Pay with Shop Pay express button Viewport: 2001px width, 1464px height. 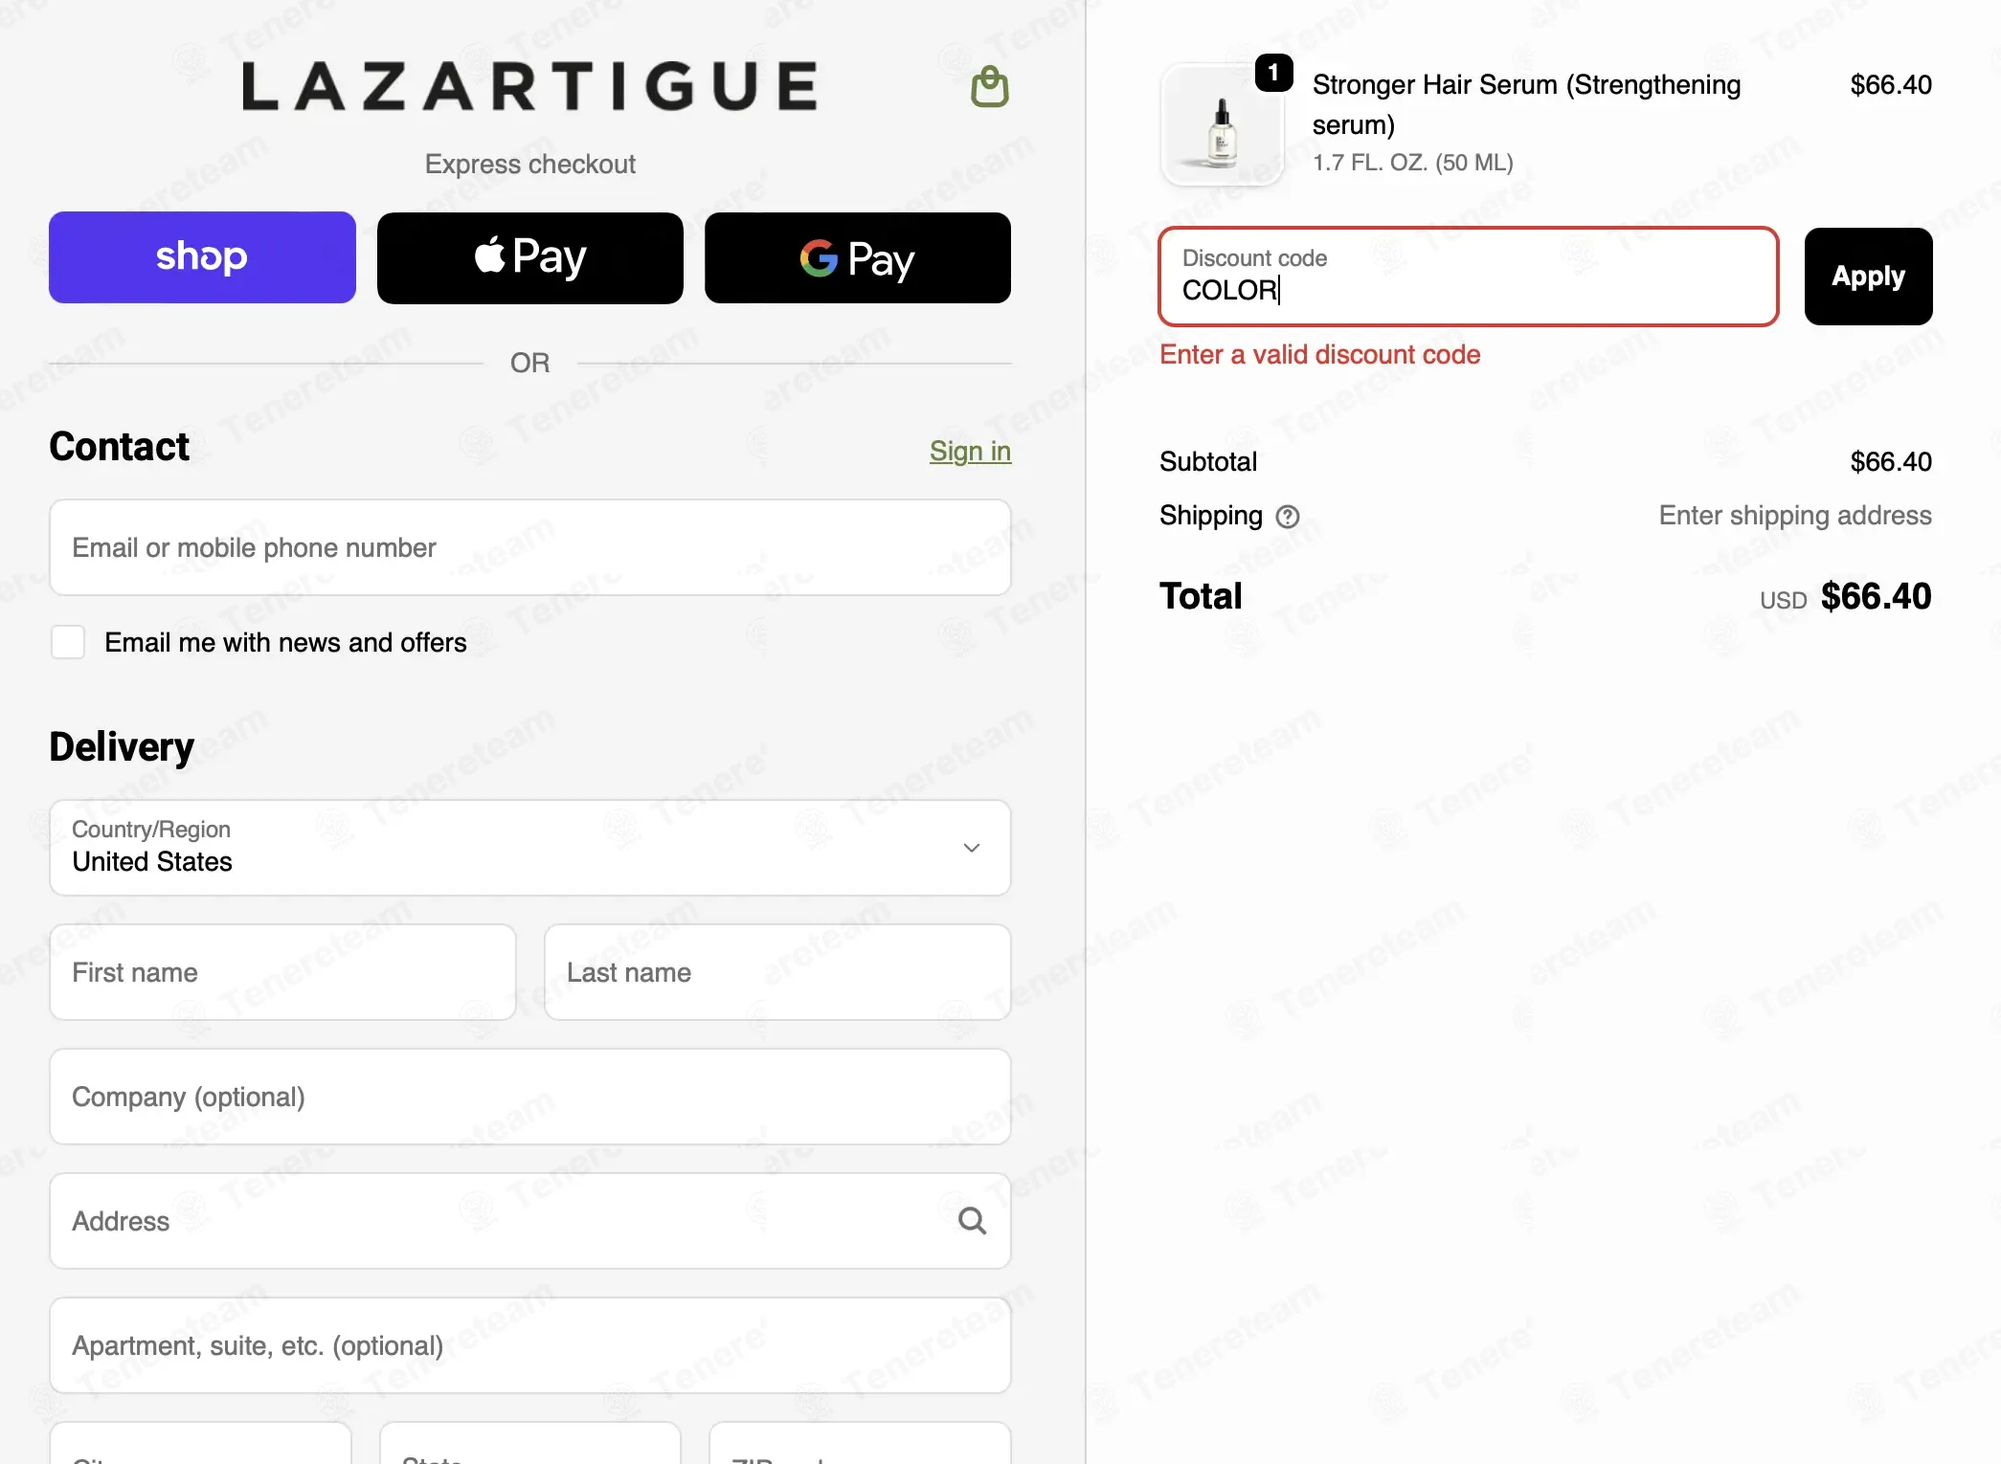(202, 257)
